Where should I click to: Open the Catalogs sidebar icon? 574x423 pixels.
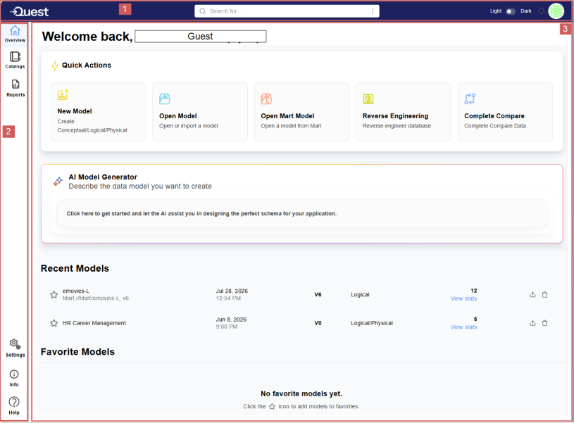(15, 57)
